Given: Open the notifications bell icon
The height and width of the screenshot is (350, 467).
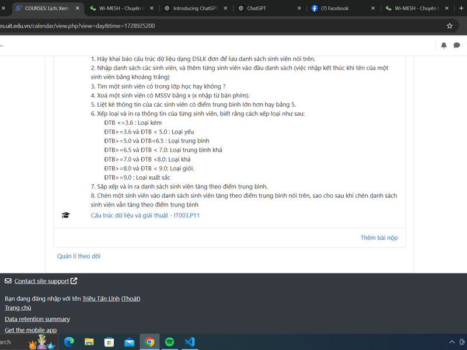Looking at the screenshot, I should [x=444, y=45].
